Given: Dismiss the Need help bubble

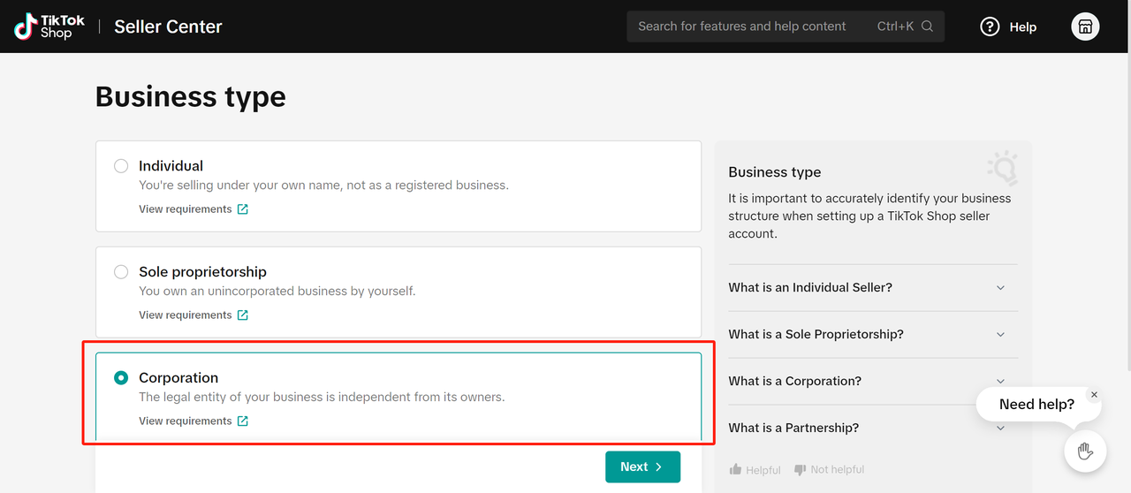Looking at the screenshot, I should [x=1094, y=395].
